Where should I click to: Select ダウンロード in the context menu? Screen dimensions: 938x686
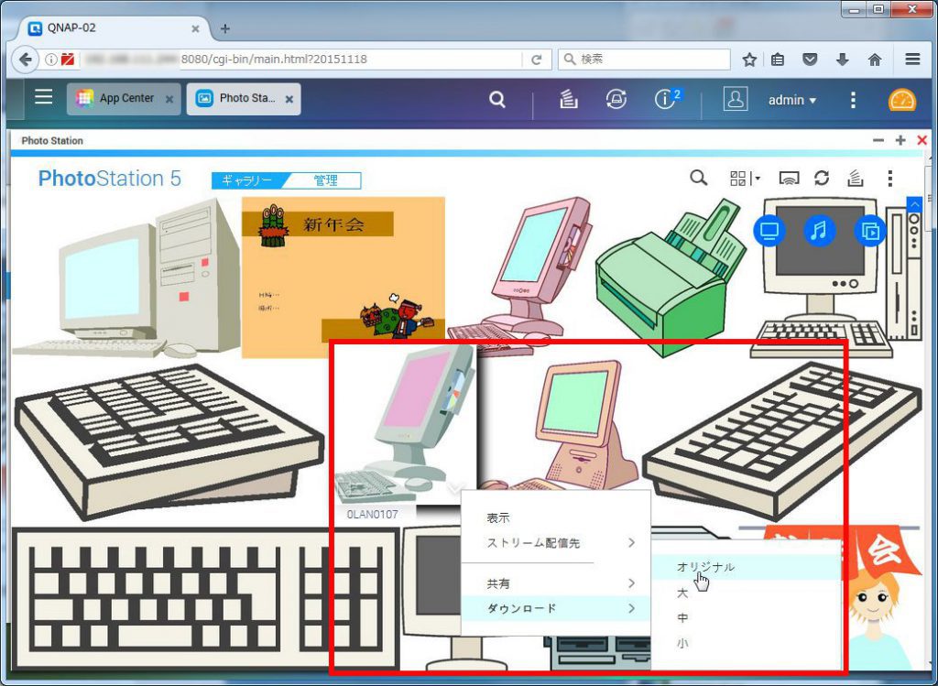[x=556, y=609]
